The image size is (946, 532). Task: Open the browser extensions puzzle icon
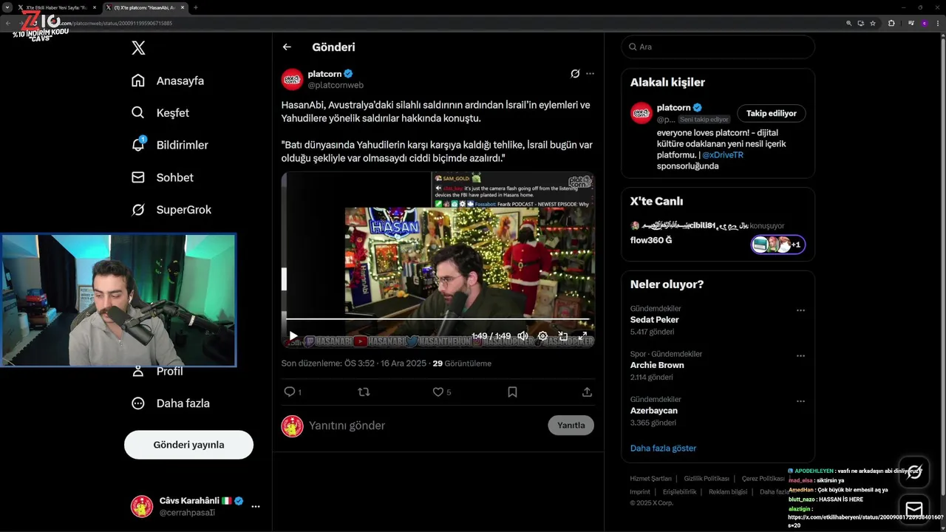pos(891,23)
